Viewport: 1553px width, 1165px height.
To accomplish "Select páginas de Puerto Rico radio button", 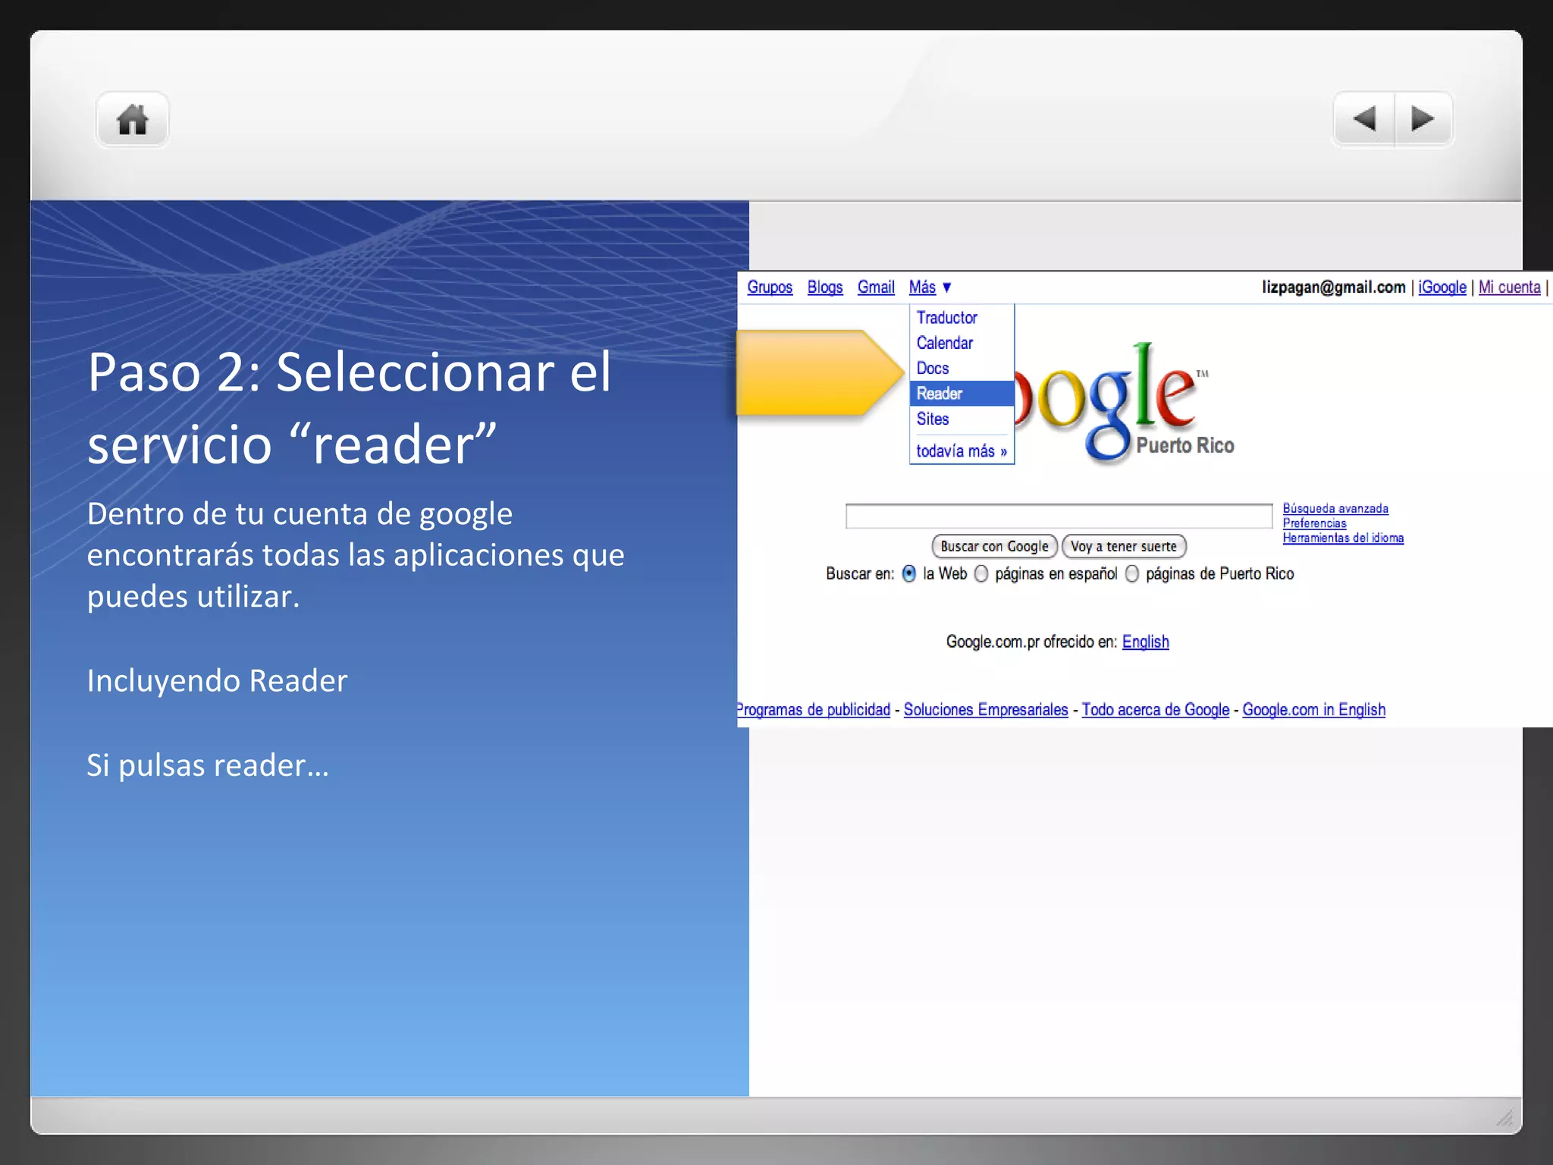I will [1132, 574].
